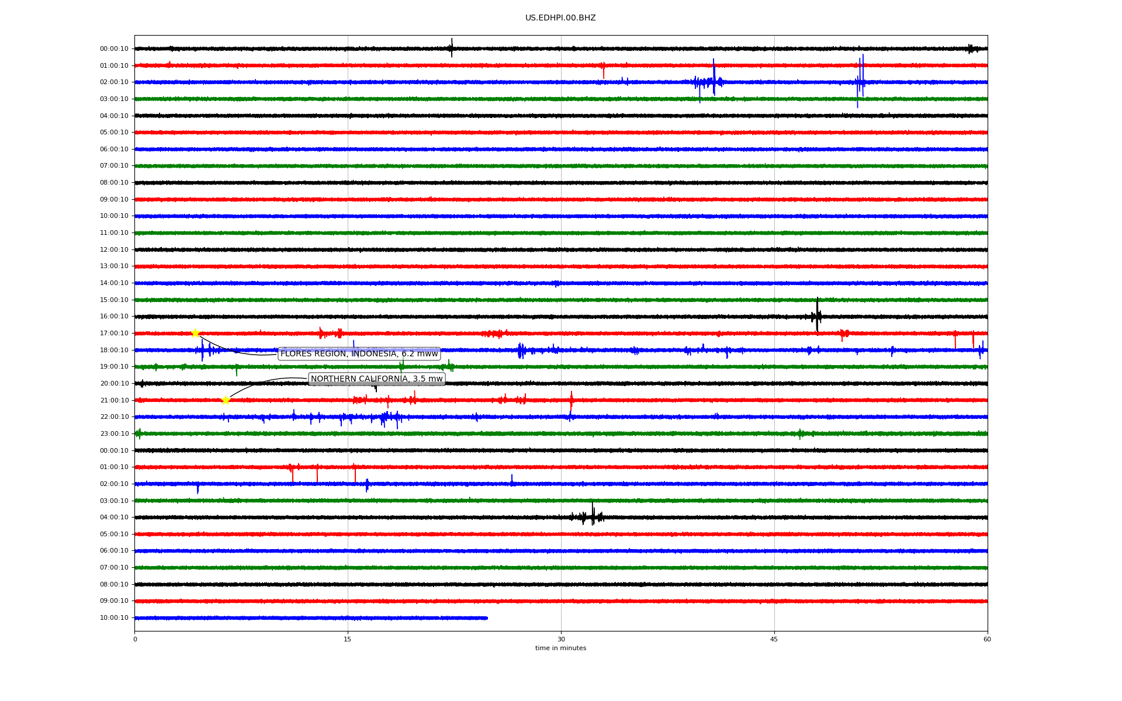Click the second 01:00:10 time label

tap(114, 467)
